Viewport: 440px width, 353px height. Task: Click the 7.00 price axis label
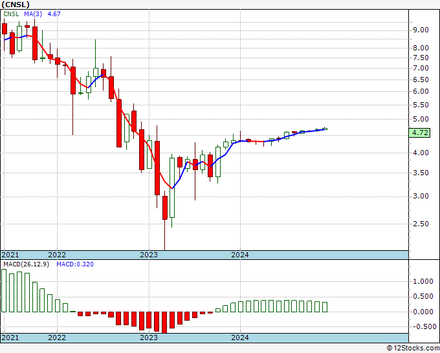(421, 68)
